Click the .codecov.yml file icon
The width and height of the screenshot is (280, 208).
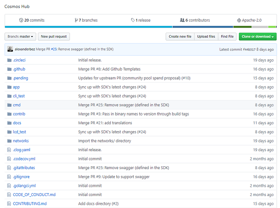point(9,159)
